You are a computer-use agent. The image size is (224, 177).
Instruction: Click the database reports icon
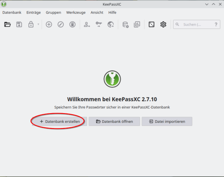(137, 25)
